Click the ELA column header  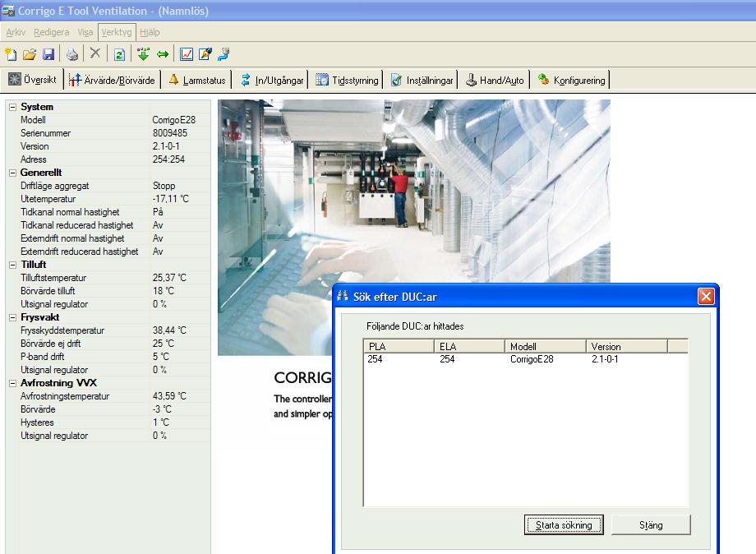tap(469, 346)
